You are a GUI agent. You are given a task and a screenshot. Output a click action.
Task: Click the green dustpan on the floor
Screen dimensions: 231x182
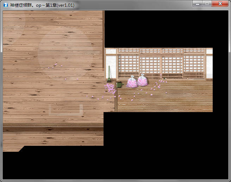point(119,85)
